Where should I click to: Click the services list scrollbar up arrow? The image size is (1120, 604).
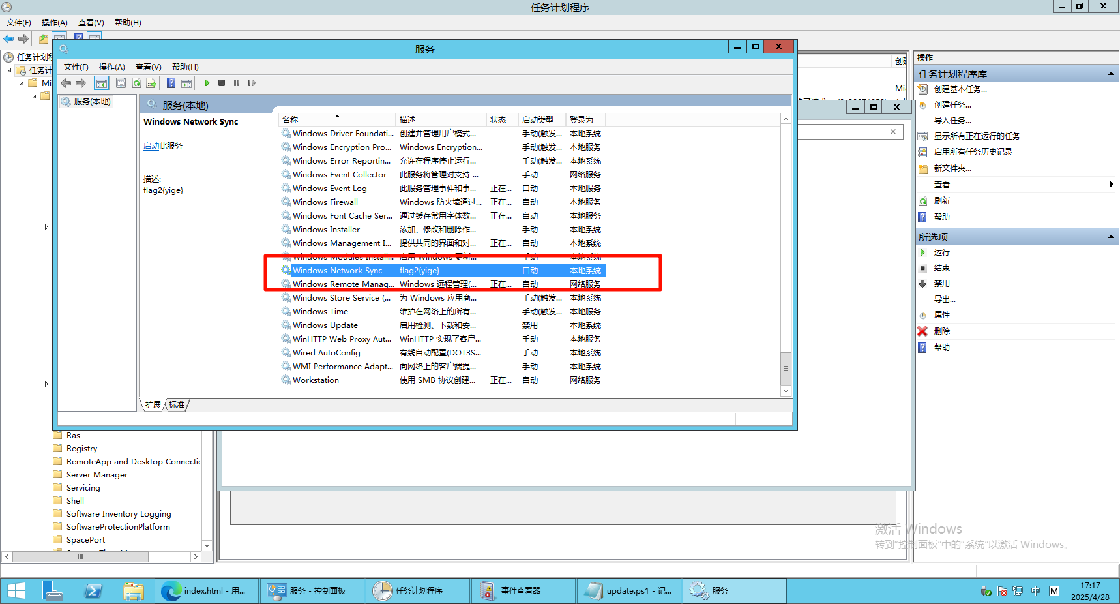pyautogui.click(x=786, y=119)
